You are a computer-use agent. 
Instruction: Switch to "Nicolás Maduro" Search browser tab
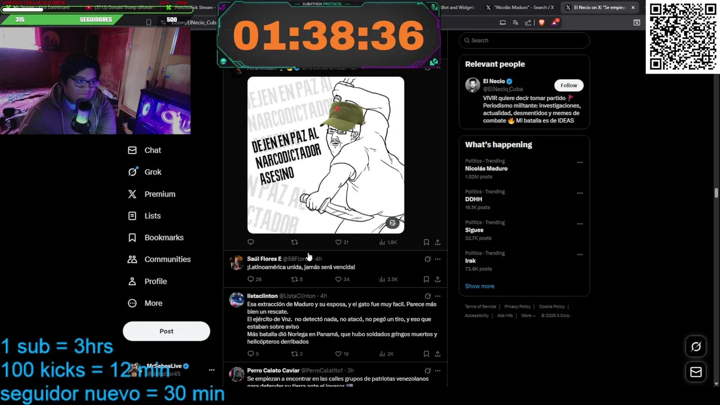tap(520, 7)
